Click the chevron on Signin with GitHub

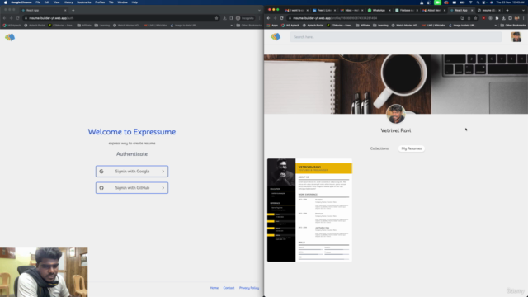(x=163, y=188)
